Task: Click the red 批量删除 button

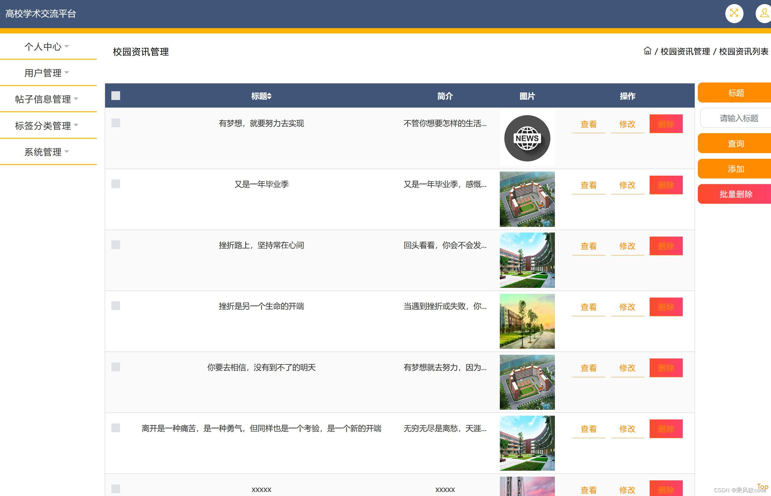Action: tap(735, 194)
